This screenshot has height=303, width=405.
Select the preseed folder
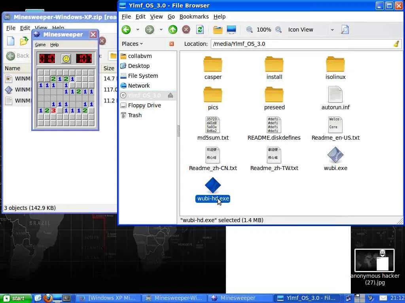[274, 98]
